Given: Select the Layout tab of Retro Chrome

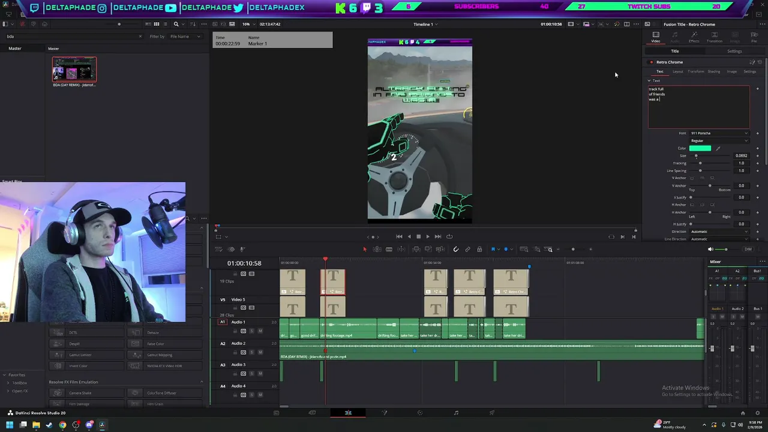Looking at the screenshot, I should [x=677, y=71].
